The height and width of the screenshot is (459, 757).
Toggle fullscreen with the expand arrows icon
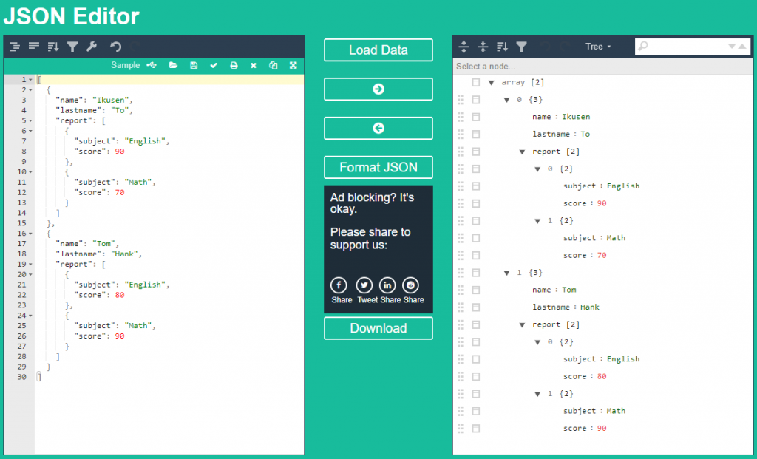(x=293, y=65)
